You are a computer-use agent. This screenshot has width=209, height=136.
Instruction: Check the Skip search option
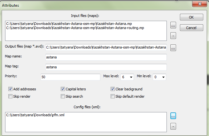click(x=63, y=96)
